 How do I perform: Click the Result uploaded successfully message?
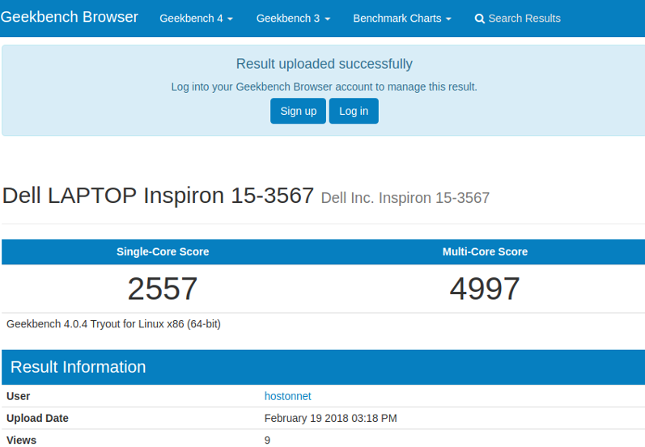click(x=325, y=64)
